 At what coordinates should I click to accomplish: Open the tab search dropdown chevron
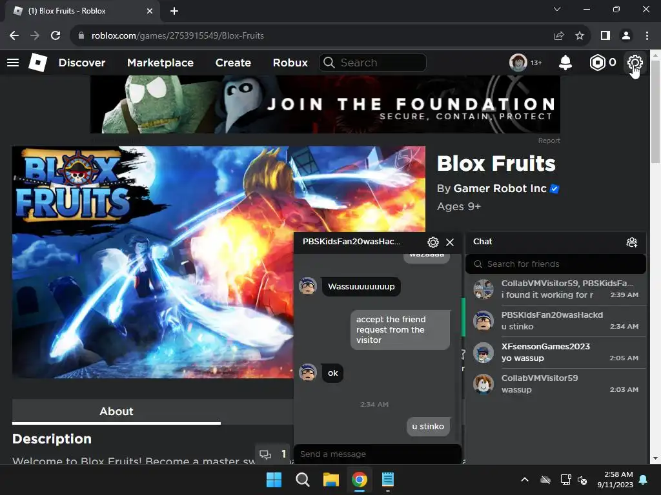point(557,9)
